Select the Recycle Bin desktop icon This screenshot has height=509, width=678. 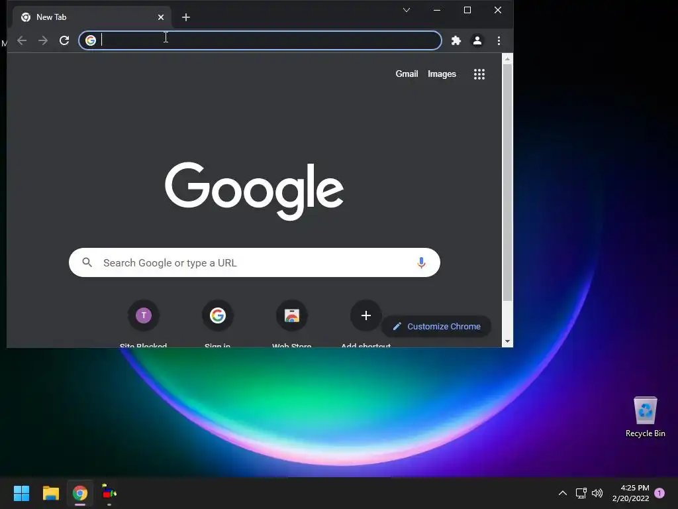(x=645, y=417)
